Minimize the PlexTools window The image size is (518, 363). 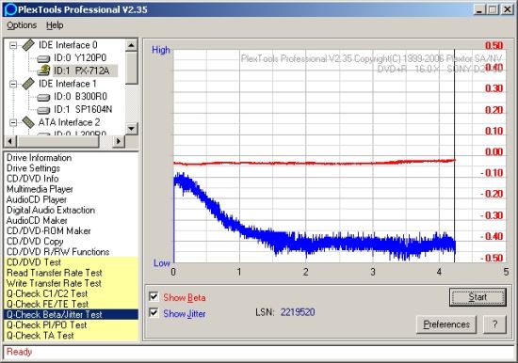pos(479,9)
